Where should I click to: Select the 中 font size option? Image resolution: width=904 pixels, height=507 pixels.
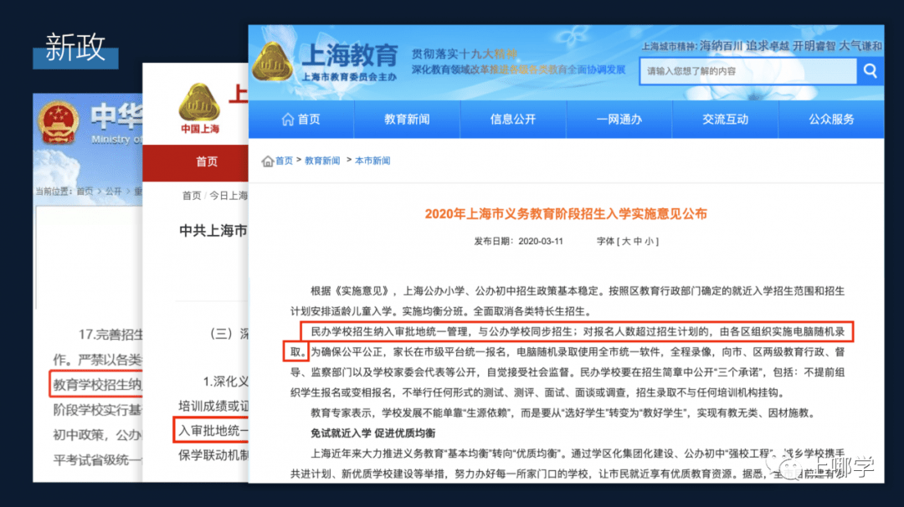click(639, 241)
